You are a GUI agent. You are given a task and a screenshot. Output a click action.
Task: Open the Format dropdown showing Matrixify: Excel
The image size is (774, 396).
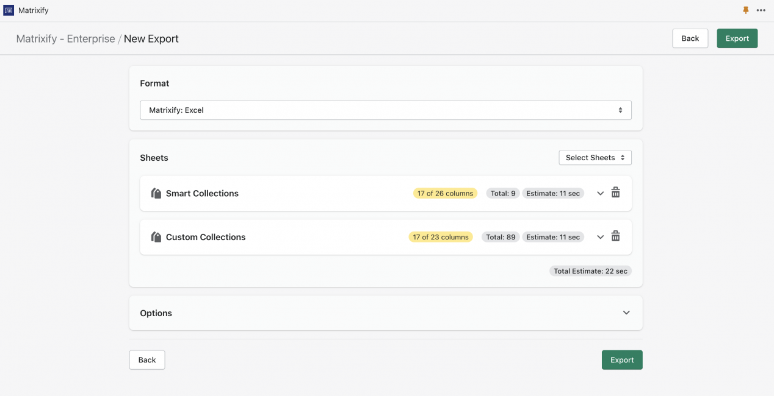tap(386, 110)
